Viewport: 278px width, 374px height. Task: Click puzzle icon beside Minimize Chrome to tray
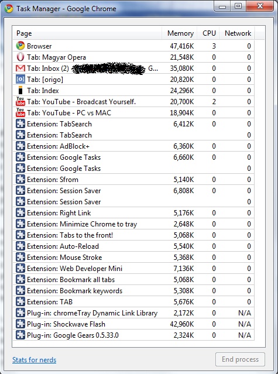pyautogui.click(x=20, y=224)
